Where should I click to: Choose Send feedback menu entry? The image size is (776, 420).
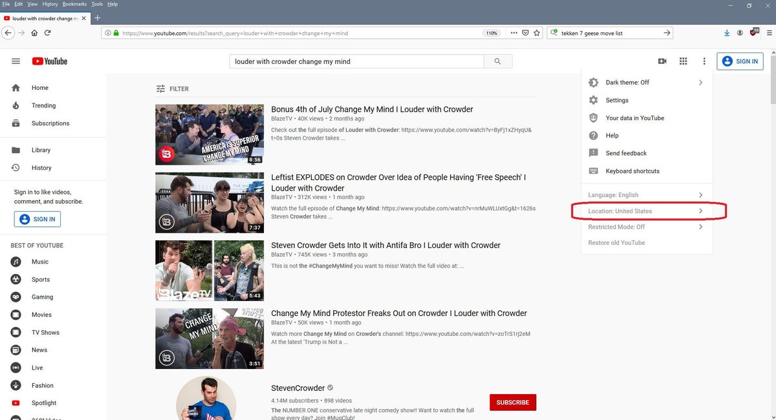pyautogui.click(x=647, y=153)
